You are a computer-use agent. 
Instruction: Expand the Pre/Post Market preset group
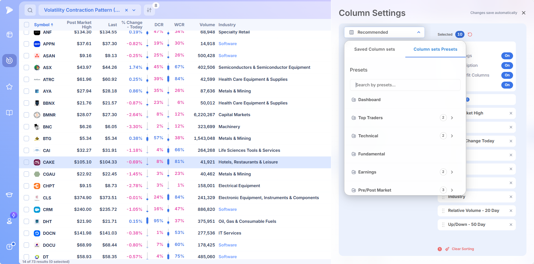(452, 190)
